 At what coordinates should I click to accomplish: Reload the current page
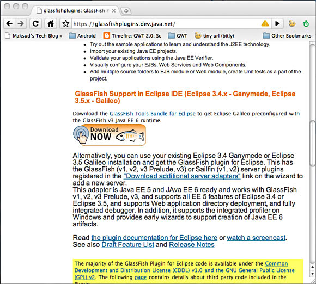(x=35, y=24)
